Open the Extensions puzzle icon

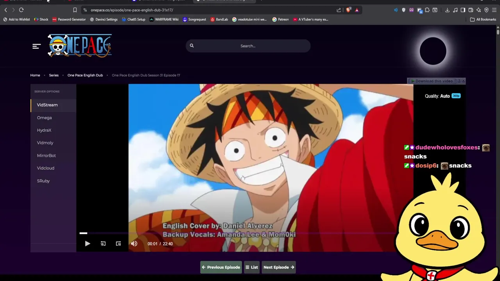click(427, 10)
